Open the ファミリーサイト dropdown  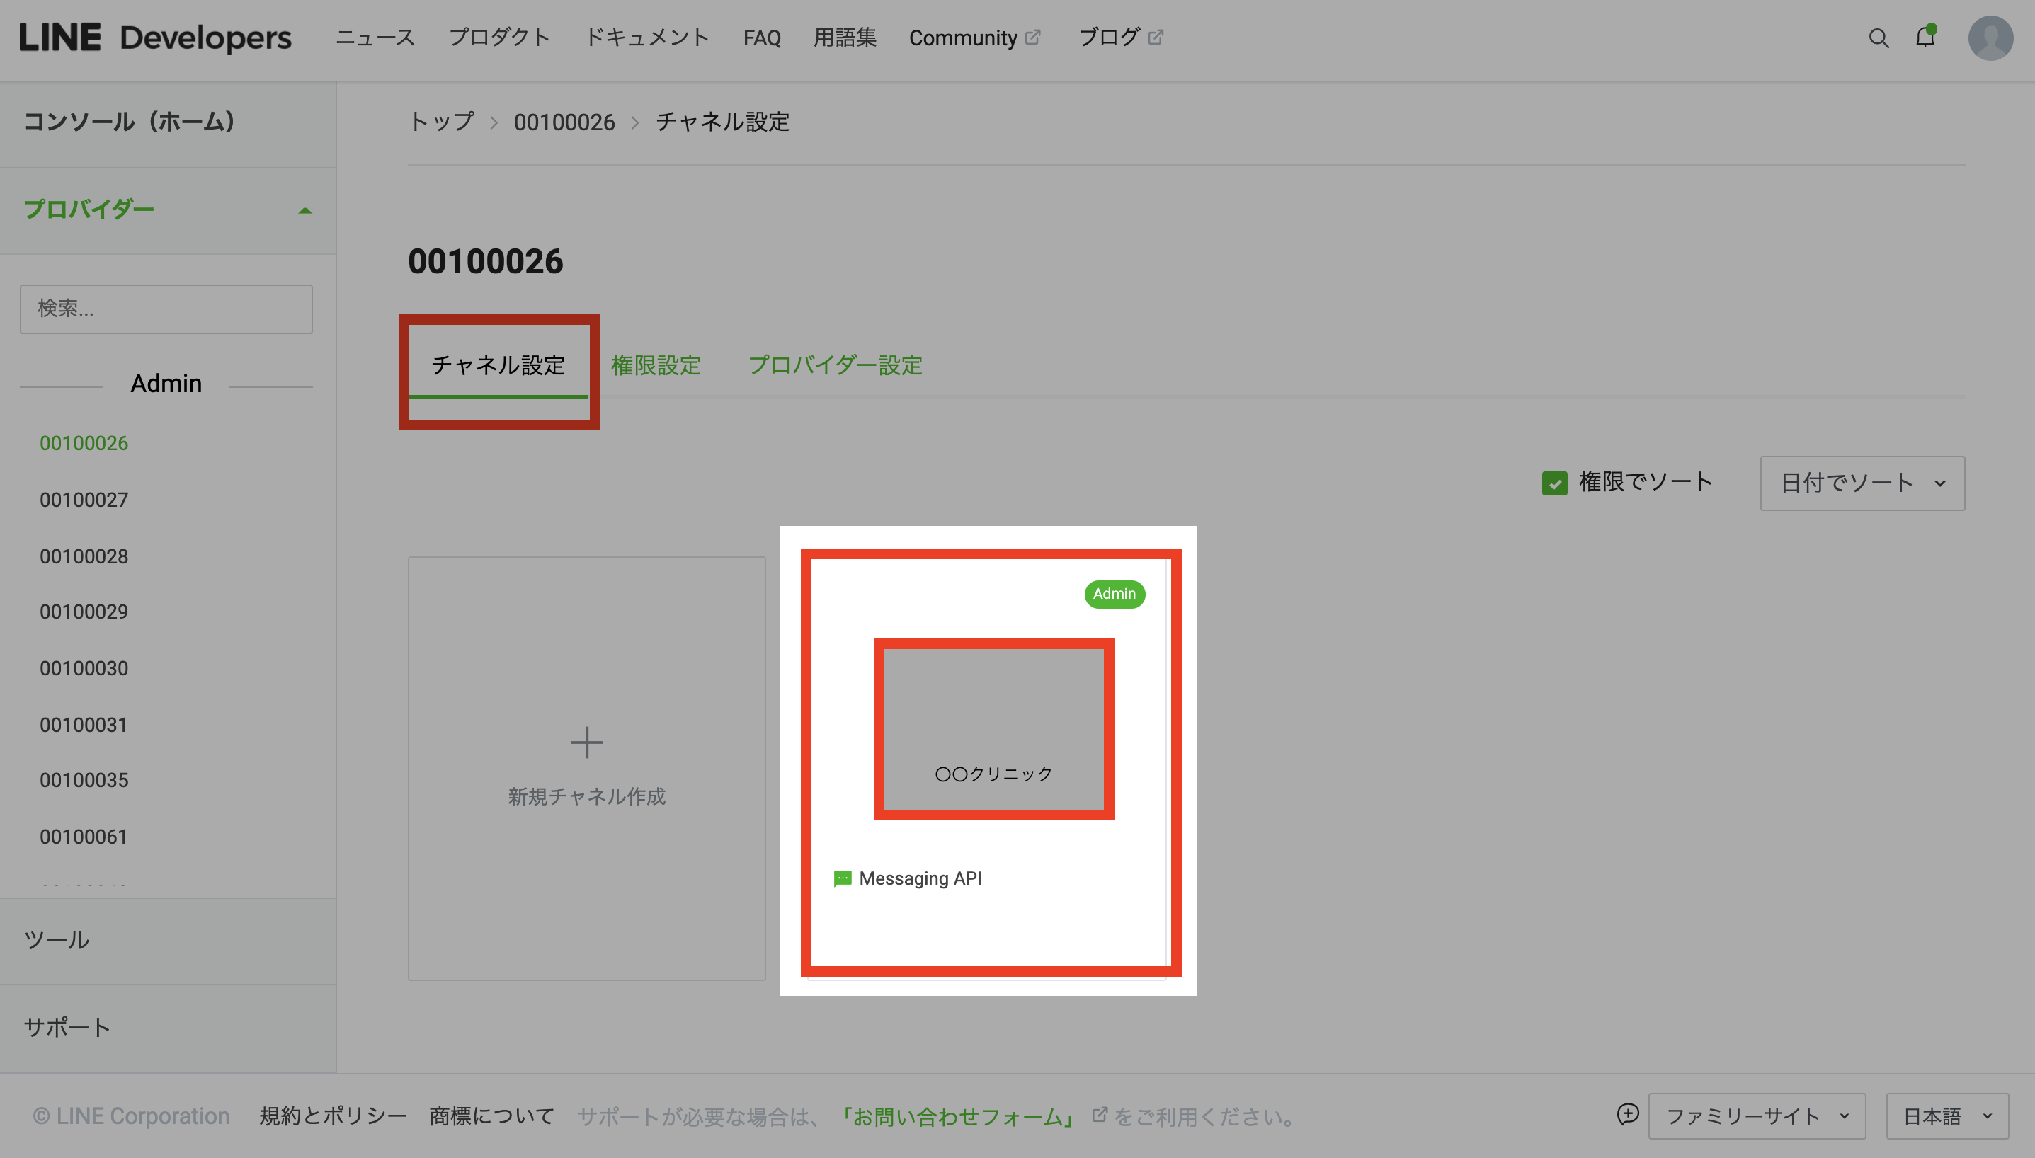[x=1756, y=1116]
